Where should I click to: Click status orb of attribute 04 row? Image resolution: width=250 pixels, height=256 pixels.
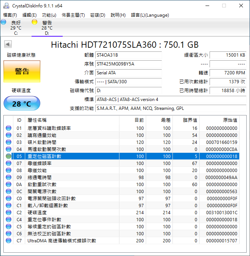coord(9,149)
